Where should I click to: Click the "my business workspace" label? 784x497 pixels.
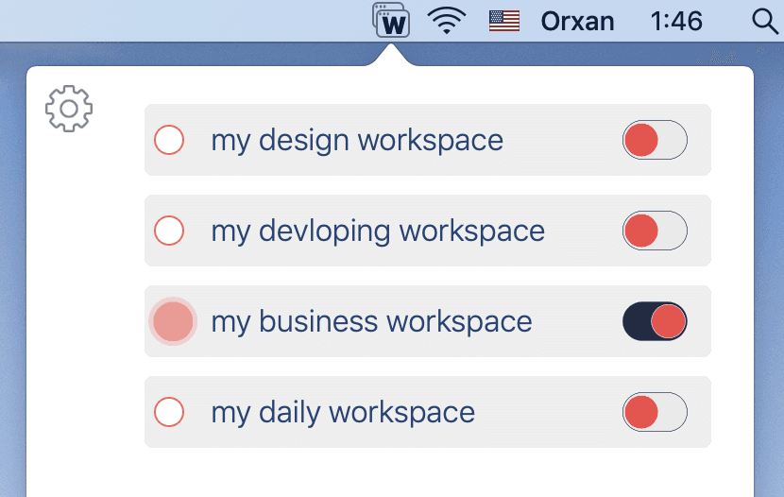click(x=371, y=322)
